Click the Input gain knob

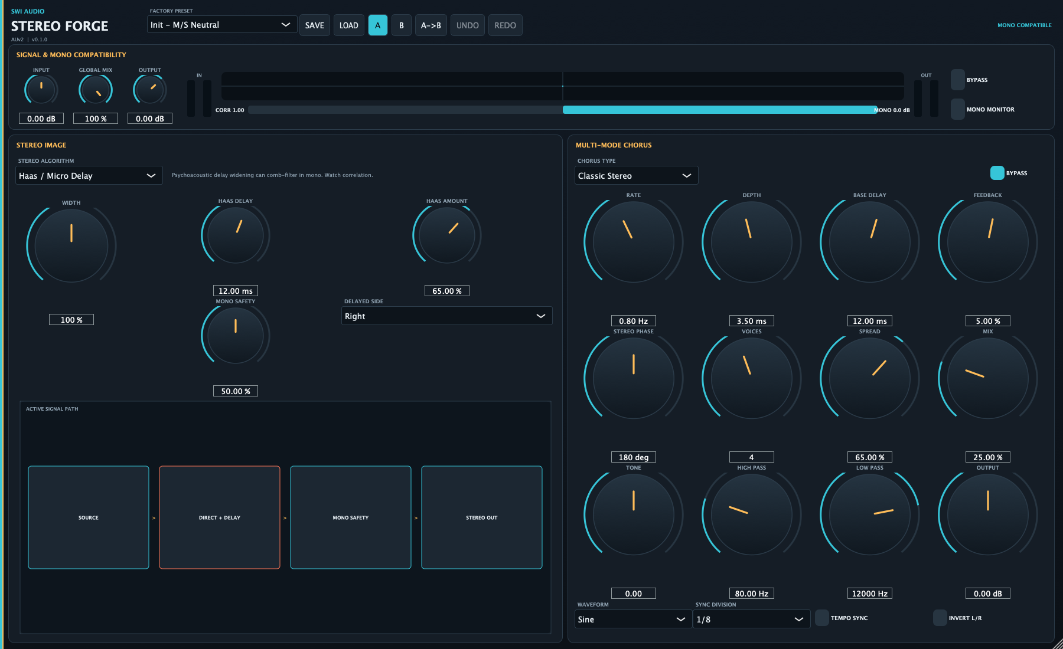[41, 90]
